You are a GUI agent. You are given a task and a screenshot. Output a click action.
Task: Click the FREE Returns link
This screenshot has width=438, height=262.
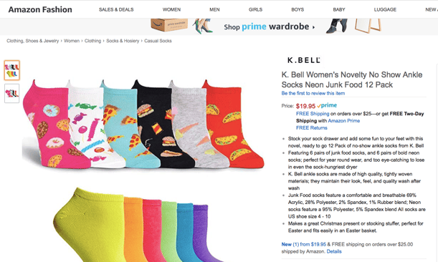[x=311, y=128]
